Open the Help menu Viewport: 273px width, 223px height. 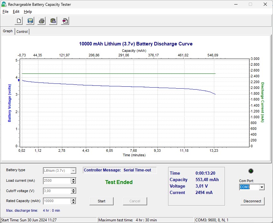pos(28,12)
